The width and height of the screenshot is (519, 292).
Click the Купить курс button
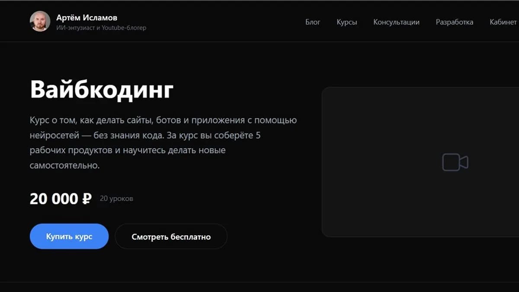pos(69,236)
